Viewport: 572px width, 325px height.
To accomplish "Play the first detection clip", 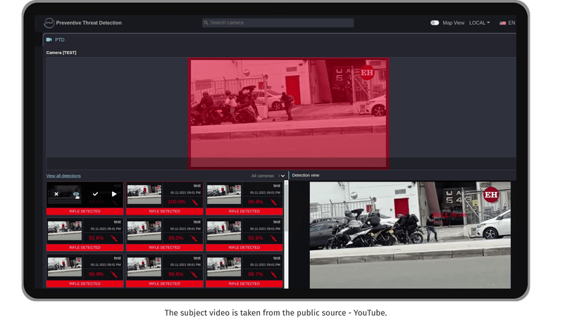I will point(114,194).
